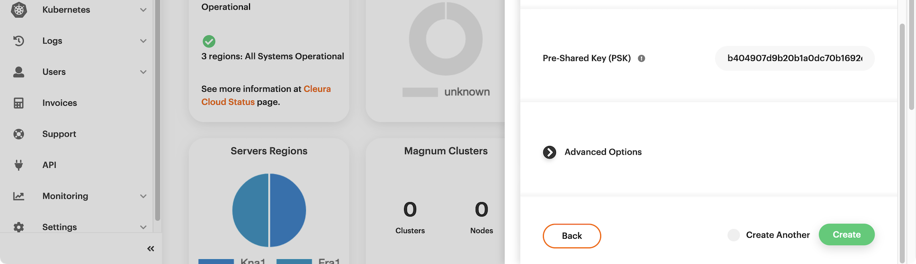This screenshot has width=916, height=264.
Task: Open the Invoices menu item
Action: coord(60,103)
